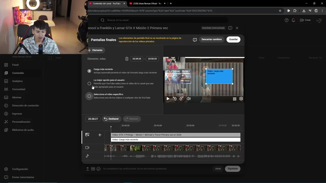The width and height of the screenshot is (326, 183).
Task: Select 'Video: GTA V Prólogo' timeline bar
Action: [175, 135]
